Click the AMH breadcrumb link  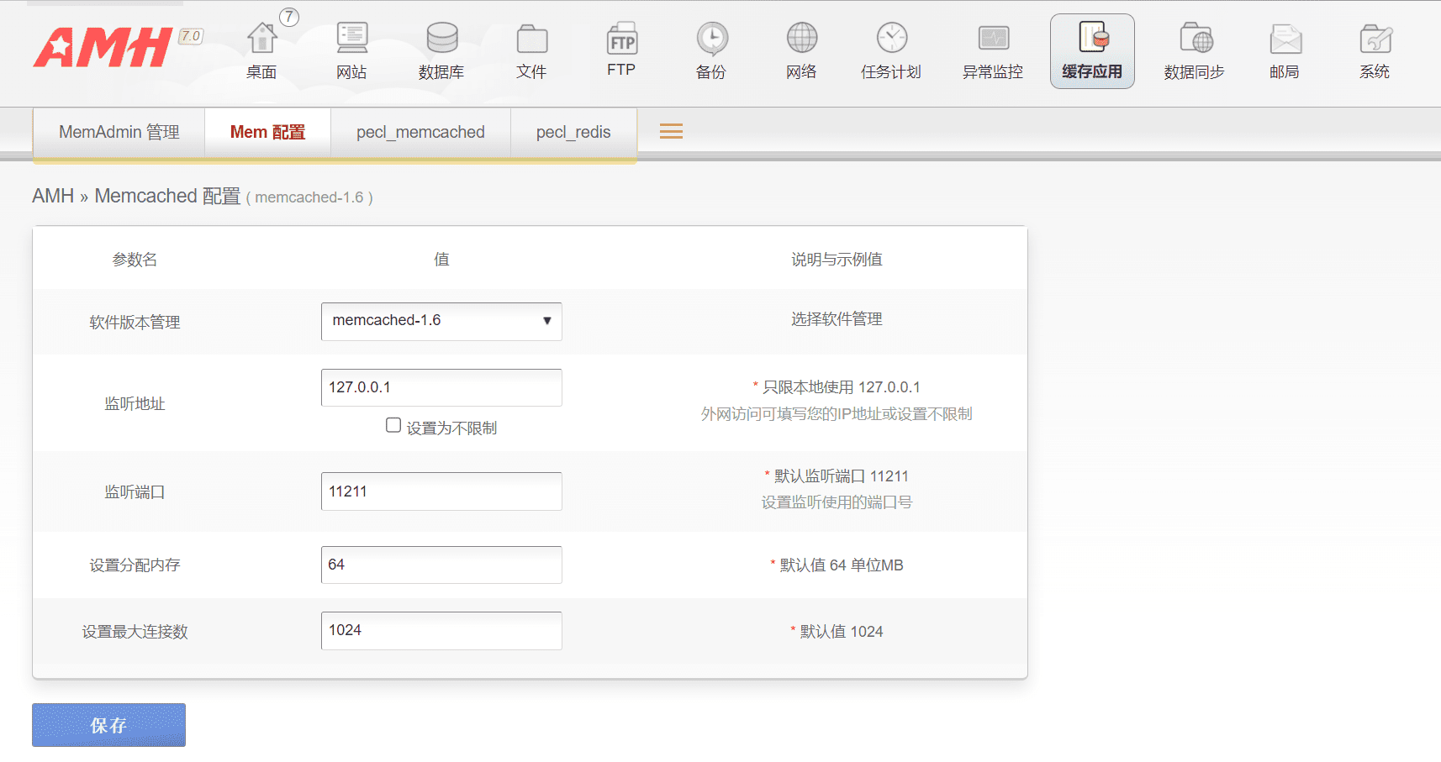(x=53, y=196)
